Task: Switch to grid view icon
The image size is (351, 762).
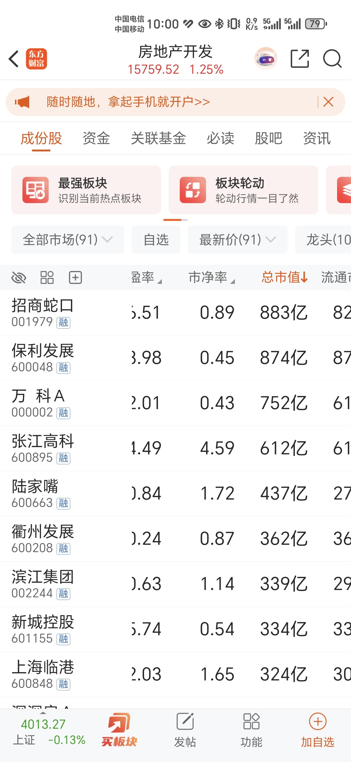Action: click(47, 278)
